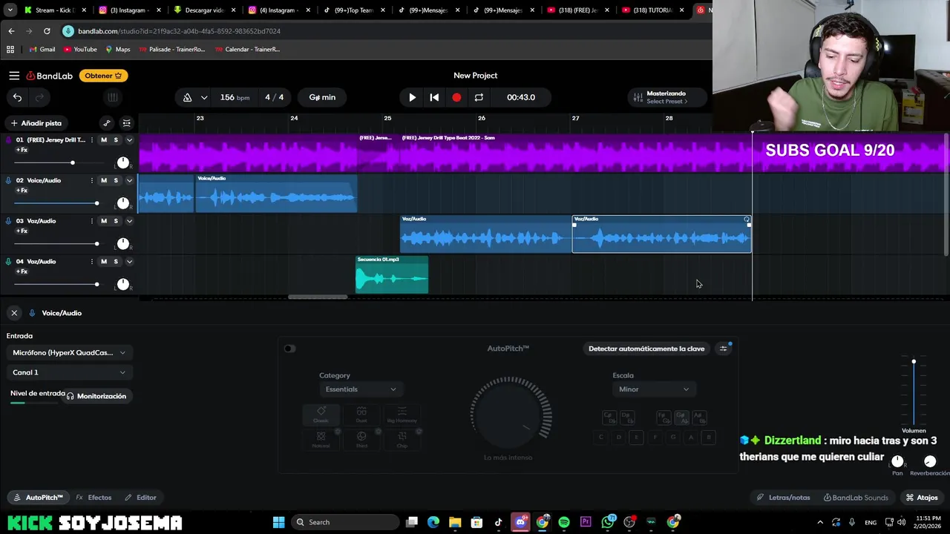Mute track 01 Jersey Drill
Viewport: 950px width, 534px height.
click(x=104, y=140)
